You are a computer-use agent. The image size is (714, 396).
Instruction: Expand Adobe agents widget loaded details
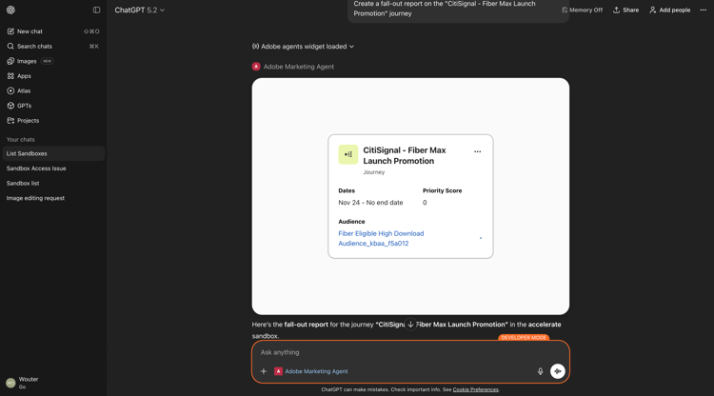point(304,47)
